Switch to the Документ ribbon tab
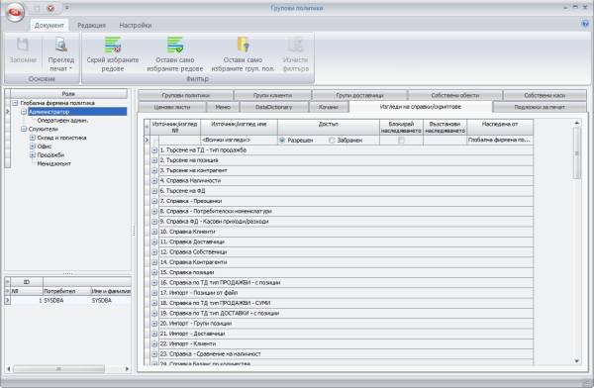 tap(49, 26)
